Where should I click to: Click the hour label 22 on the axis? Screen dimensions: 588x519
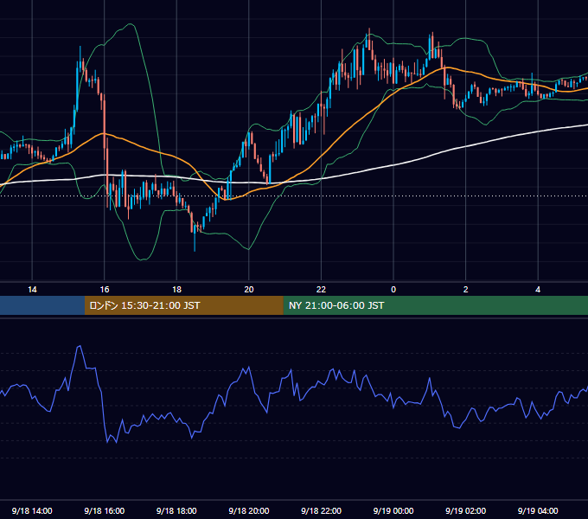pos(321,290)
